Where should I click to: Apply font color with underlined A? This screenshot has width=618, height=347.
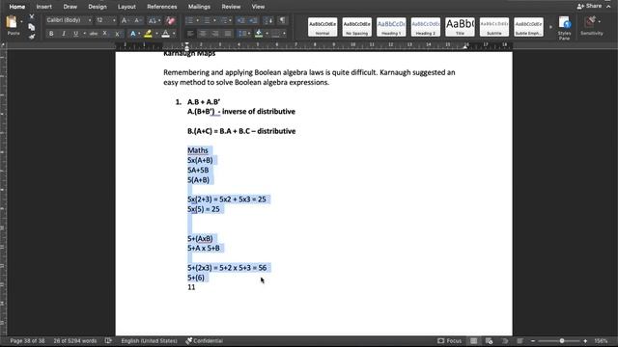point(165,34)
